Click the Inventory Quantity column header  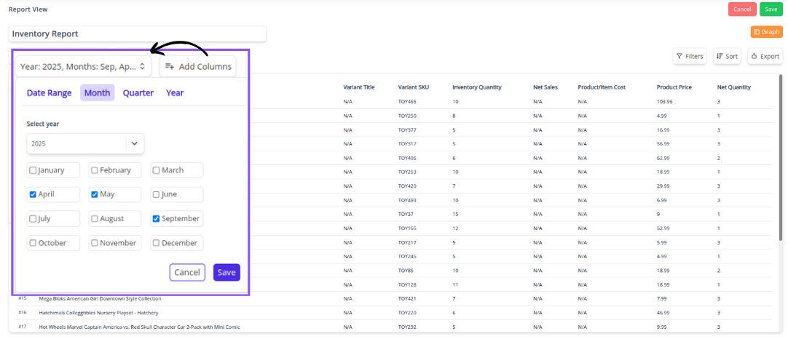coord(476,87)
